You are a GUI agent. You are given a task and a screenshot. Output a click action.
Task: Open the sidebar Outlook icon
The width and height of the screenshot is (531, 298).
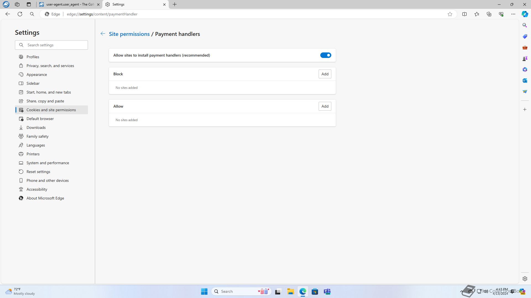pyautogui.click(x=525, y=81)
